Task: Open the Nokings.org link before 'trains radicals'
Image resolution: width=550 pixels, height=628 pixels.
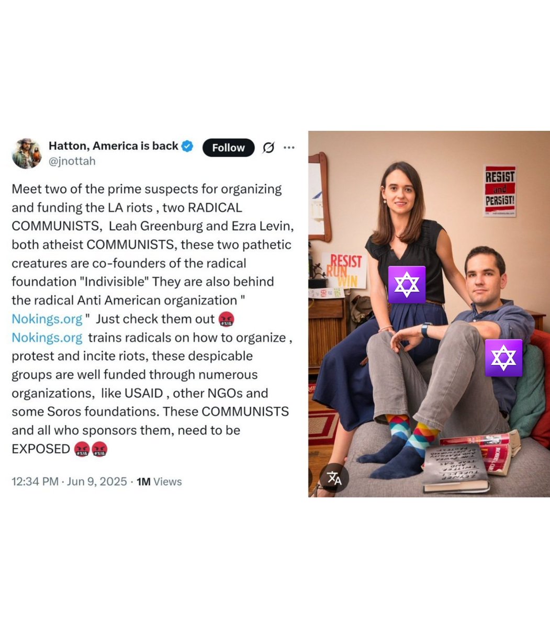Action: tap(47, 338)
